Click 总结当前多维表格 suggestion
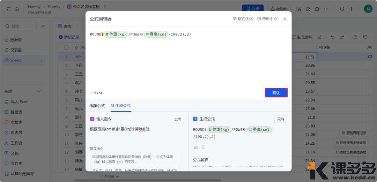This screenshot has height=182, width=377. (x=350, y=152)
